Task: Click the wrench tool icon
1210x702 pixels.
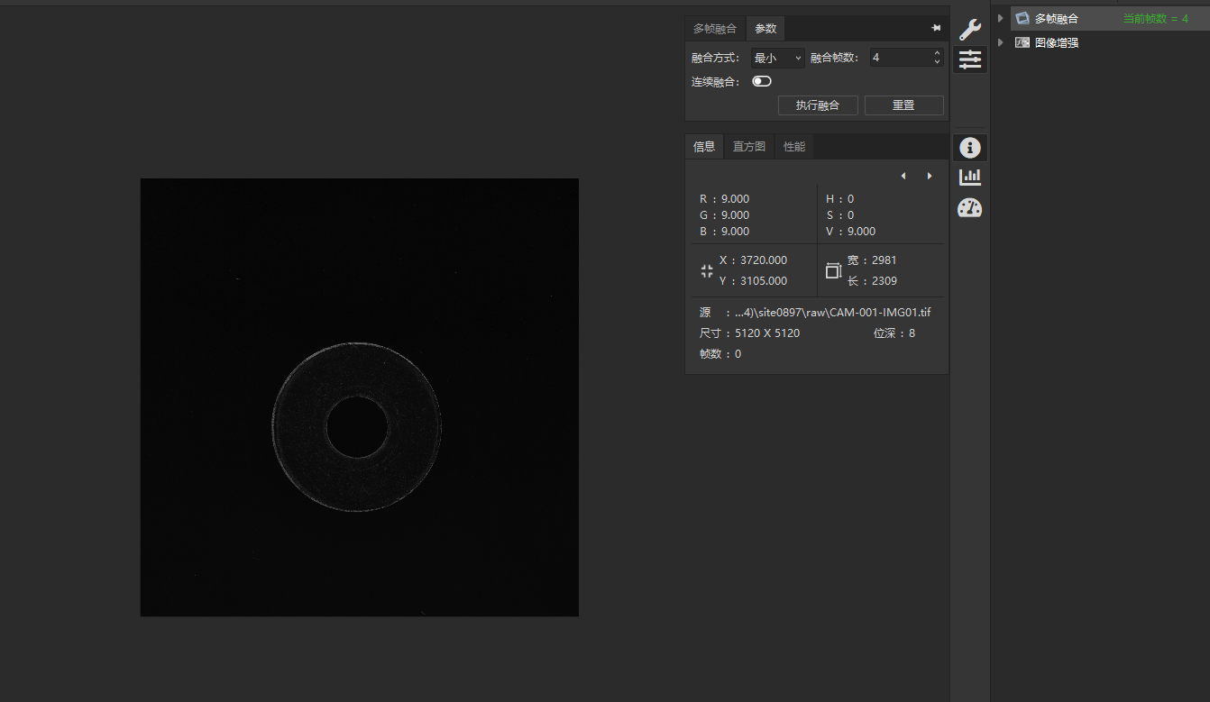Action: click(969, 29)
